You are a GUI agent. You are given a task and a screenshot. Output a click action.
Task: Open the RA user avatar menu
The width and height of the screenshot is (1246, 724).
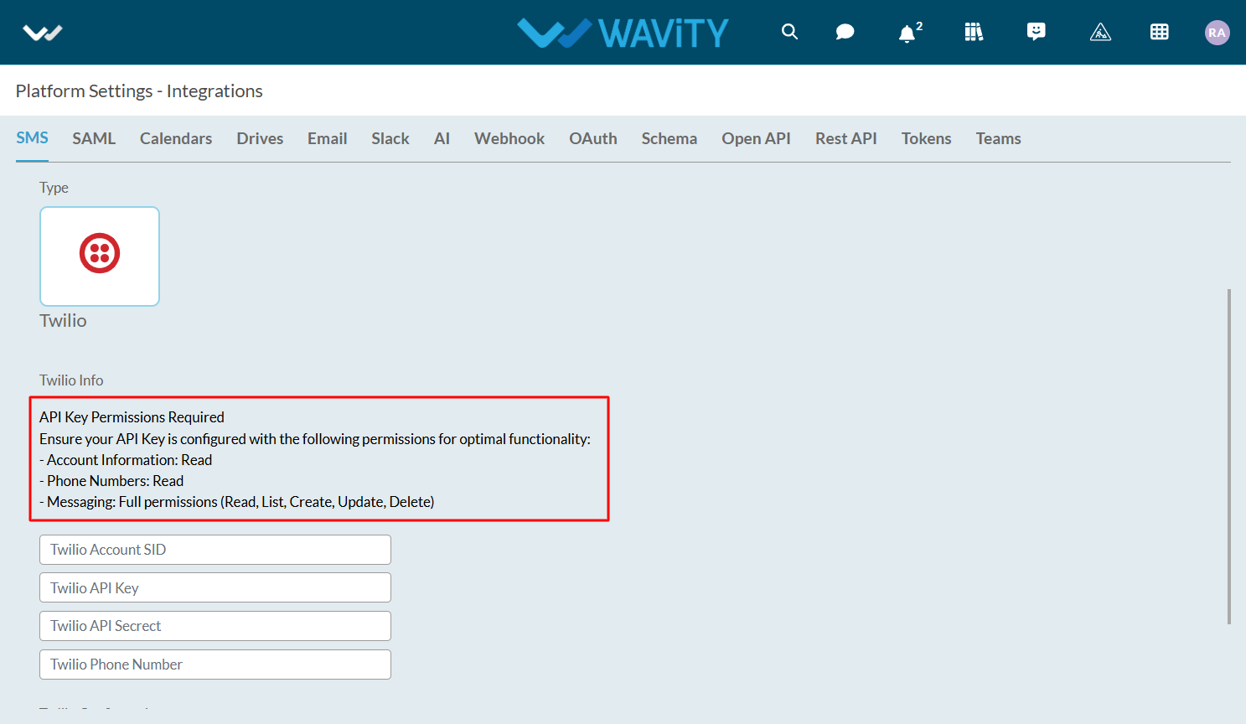(1218, 33)
